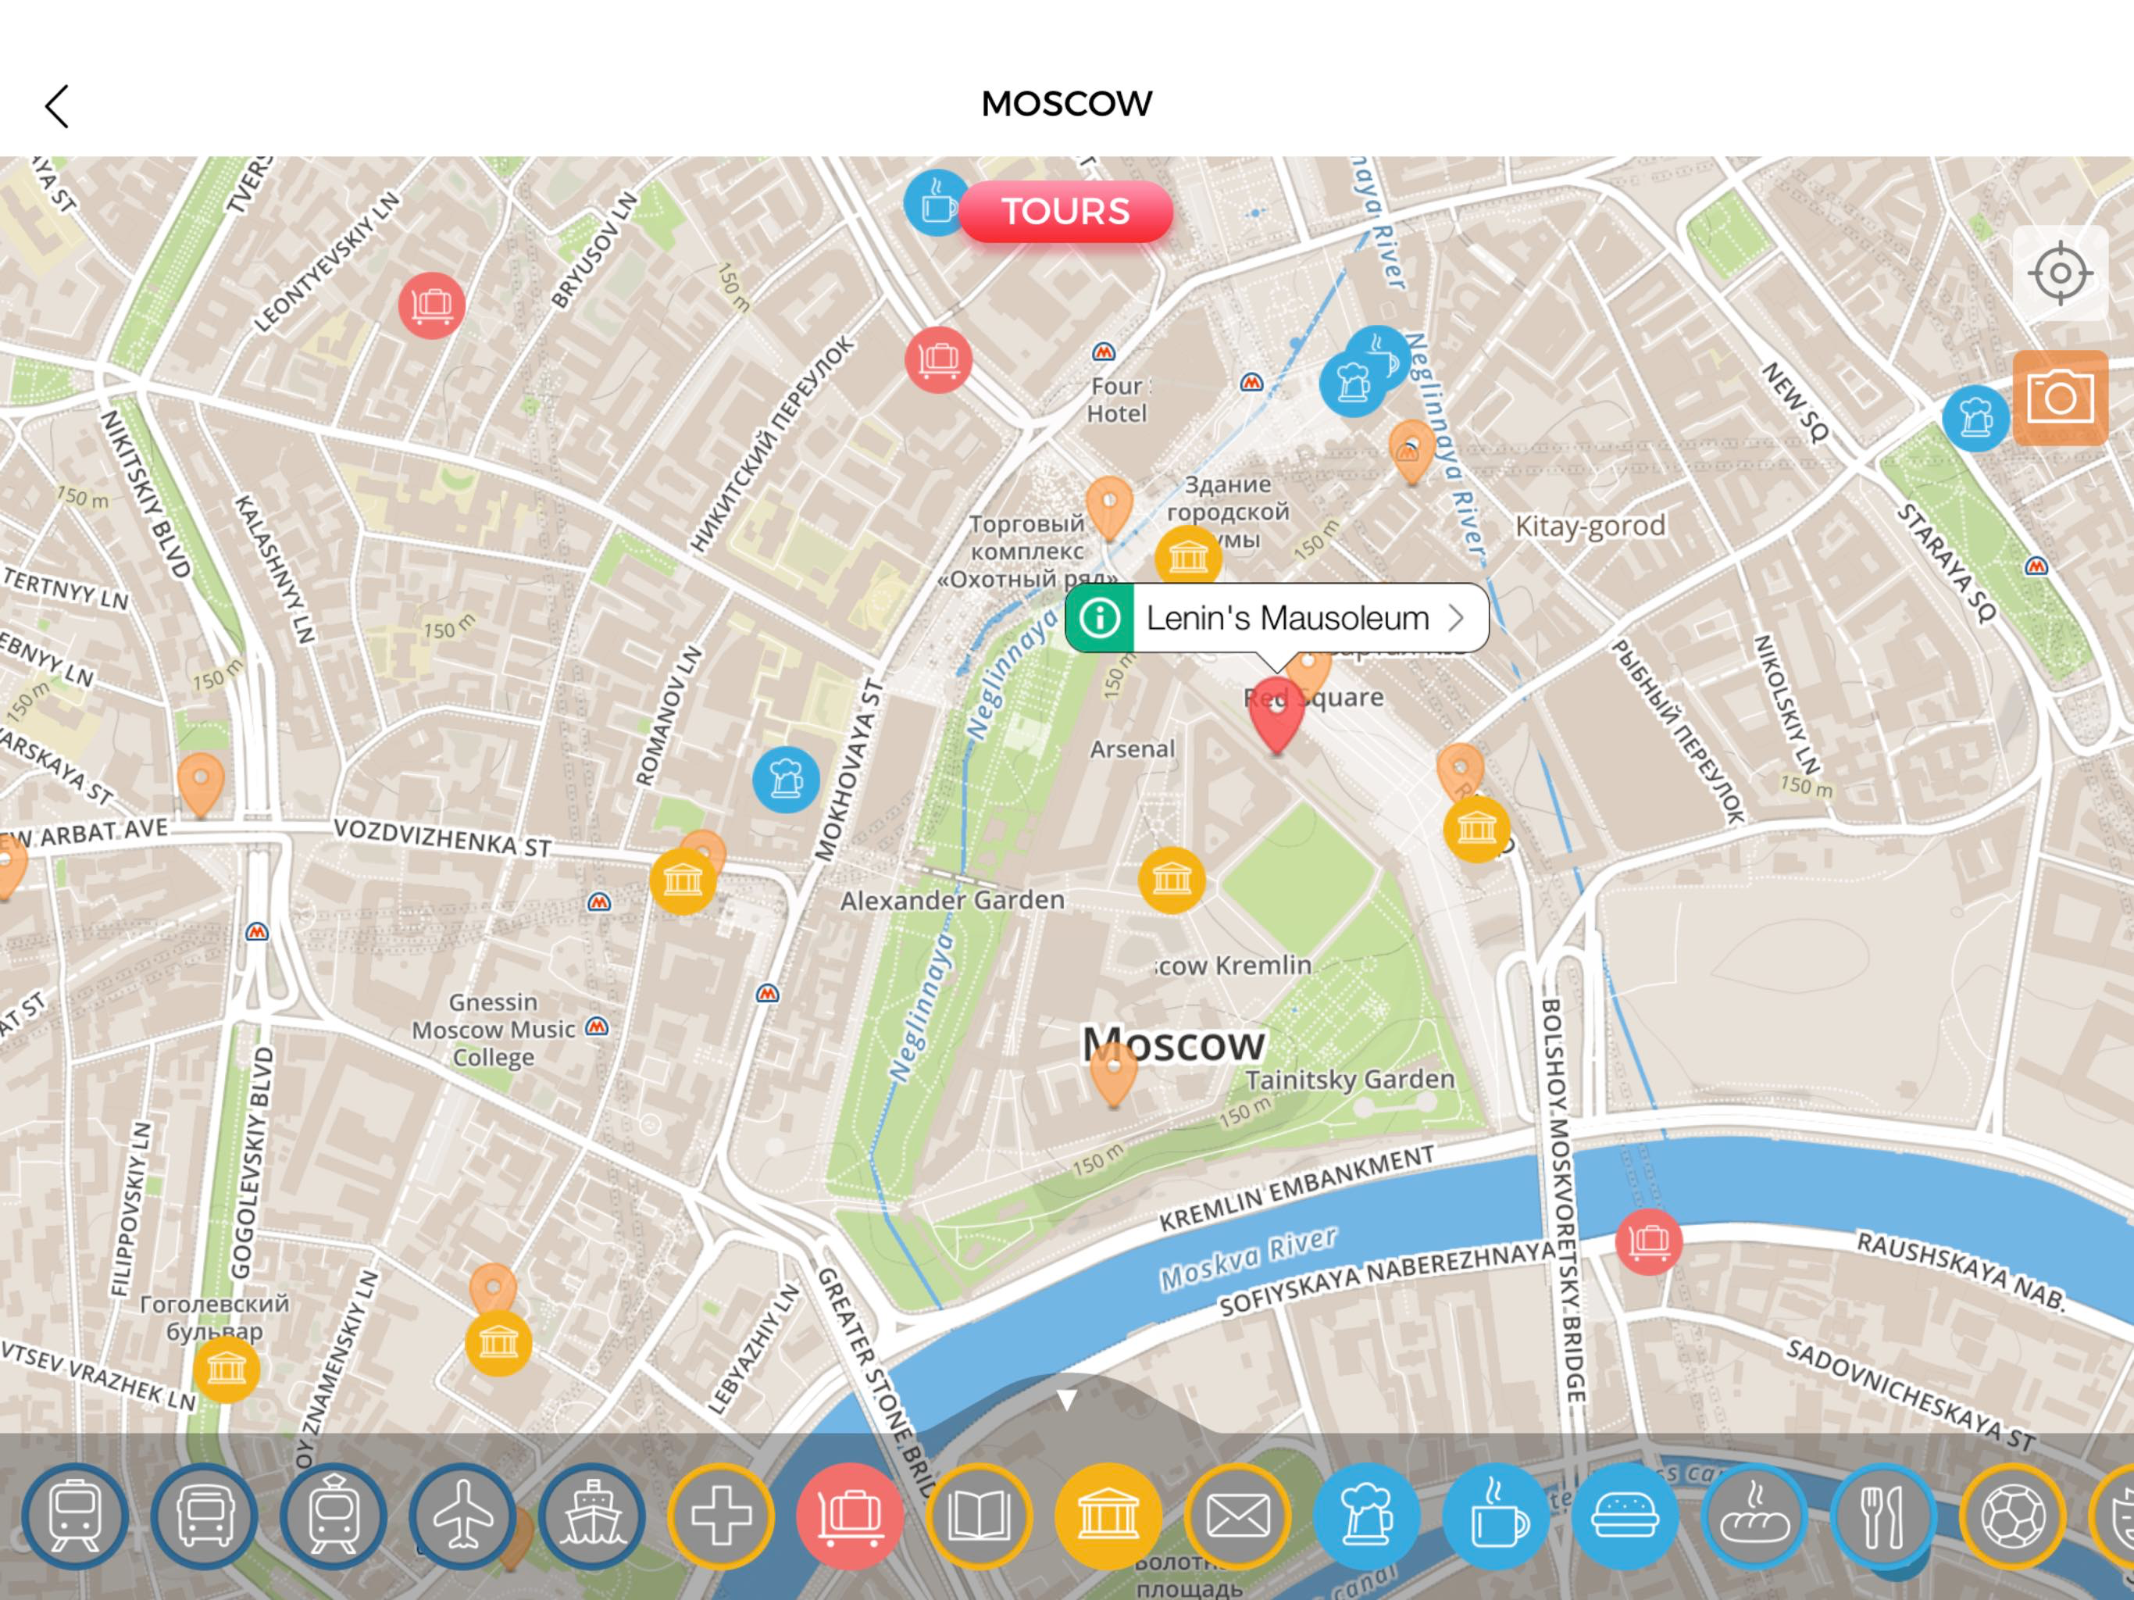Tap orange pin near Охотный ряд complex
This screenshot has width=2134, height=1600.
click(x=1109, y=508)
